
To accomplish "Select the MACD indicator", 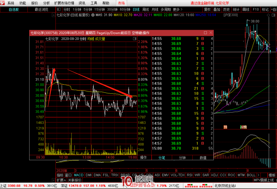I will click(79, 175).
